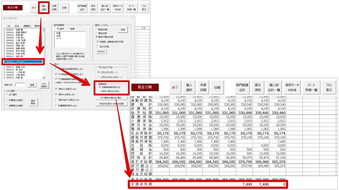Click employee list scrollbar down arrow

tap(44, 77)
